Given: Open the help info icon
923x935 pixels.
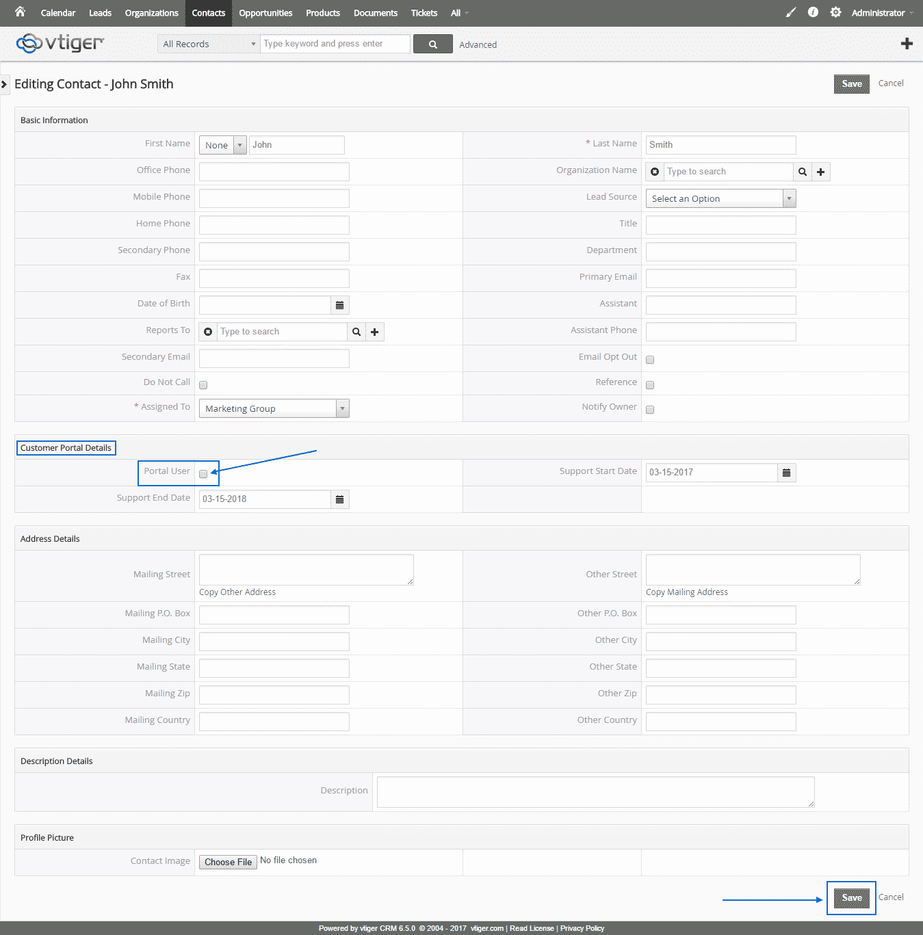Looking at the screenshot, I should pyautogui.click(x=813, y=12).
